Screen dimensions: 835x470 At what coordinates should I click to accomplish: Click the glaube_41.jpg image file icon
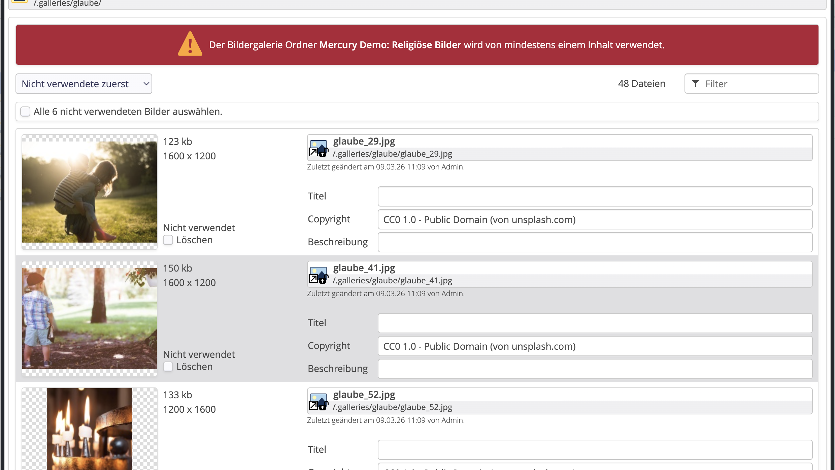click(x=318, y=275)
